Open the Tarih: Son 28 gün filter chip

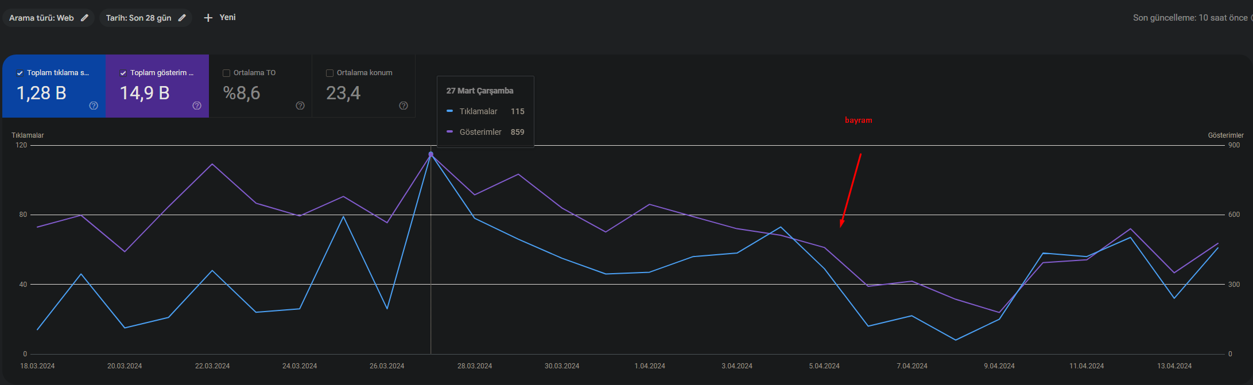click(146, 18)
